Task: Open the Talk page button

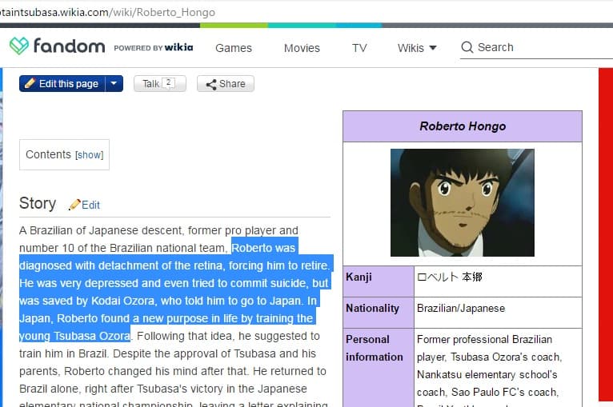Action: pyautogui.click(x=159, y=84)
